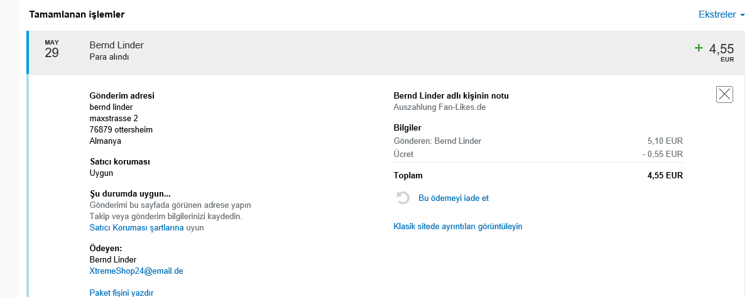Click the green plus icon beside the amount
Viewport: 747px width, 297px height.
(x=698, y=48)
